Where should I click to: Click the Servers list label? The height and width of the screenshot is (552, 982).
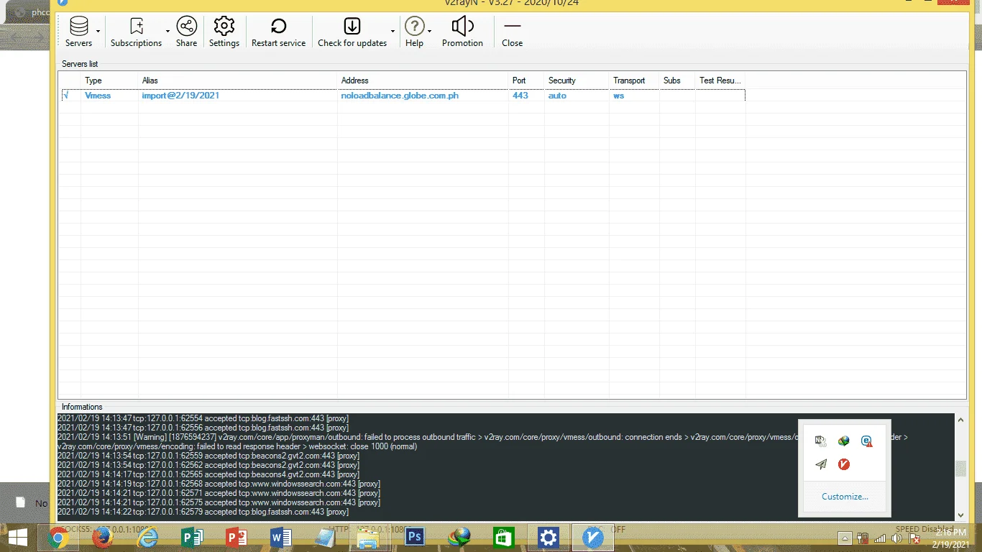pos(80,64)
